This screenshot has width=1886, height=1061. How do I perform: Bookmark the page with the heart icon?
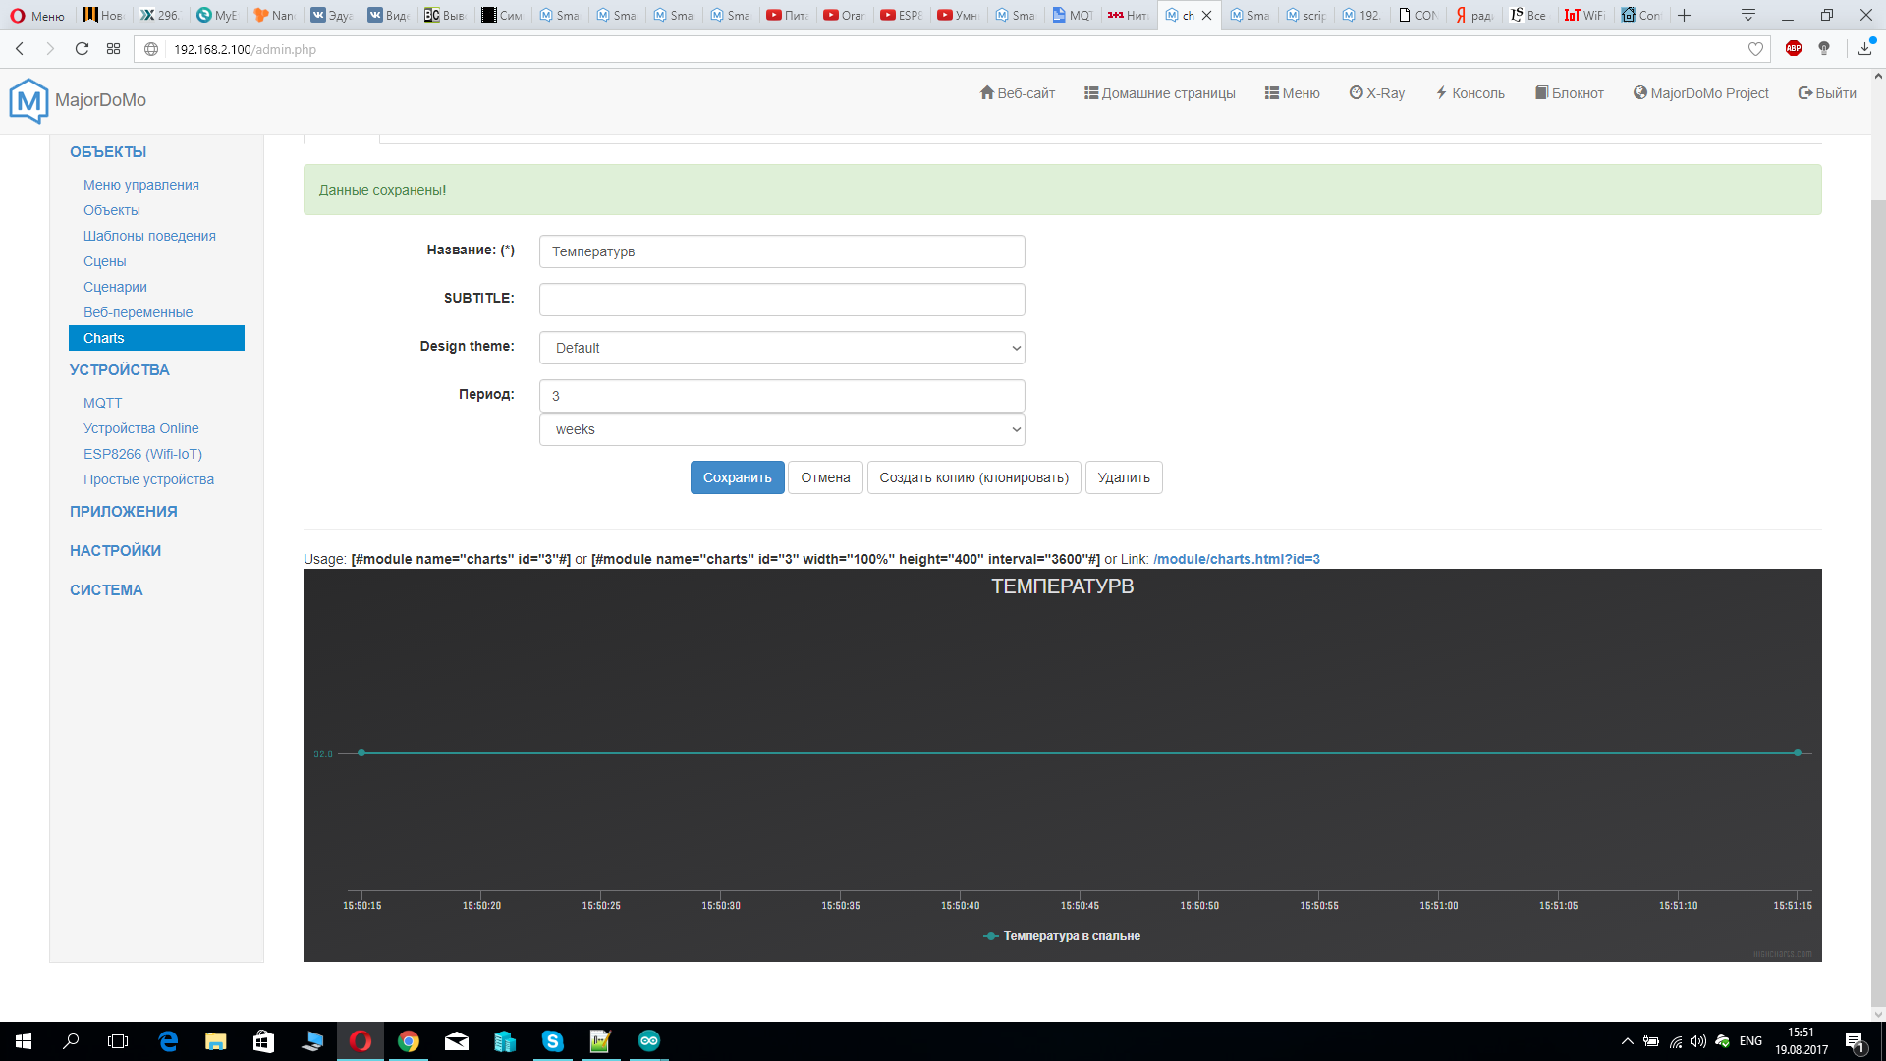(x=1755, y=49)
